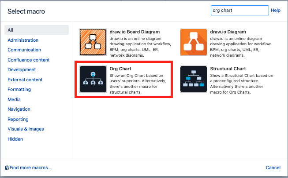Click the marketplace icon beside Find more macros

(7, 167)
